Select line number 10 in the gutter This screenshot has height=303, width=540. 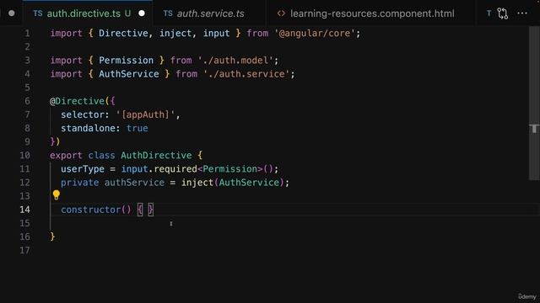pyautogui.click(x=24, y=155)
